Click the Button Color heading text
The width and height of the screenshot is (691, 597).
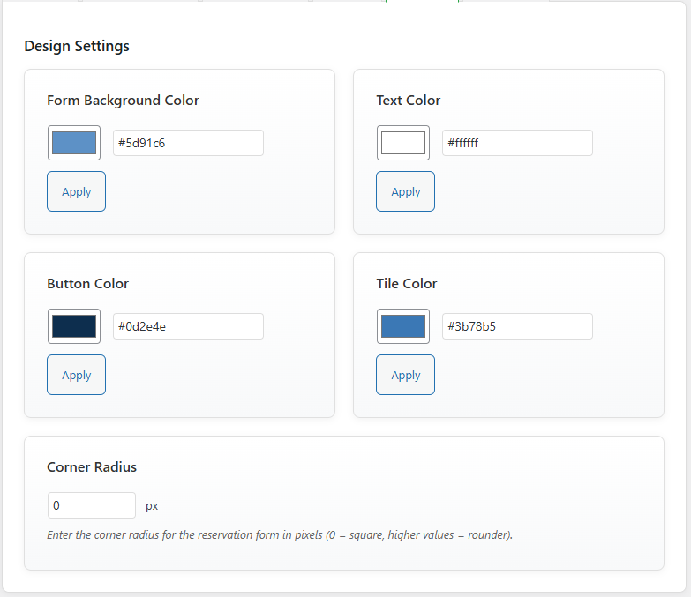tap(87, 284)
